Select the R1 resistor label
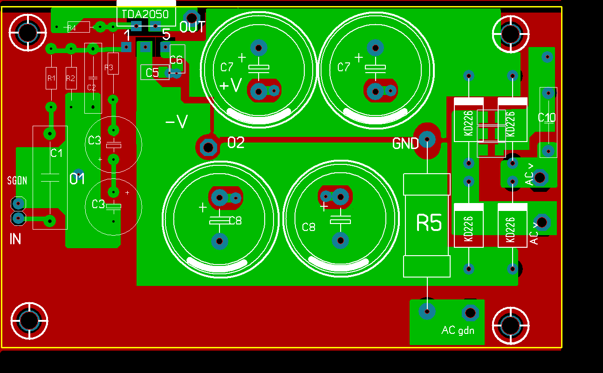The image size is (603, 373). pyautogui.click(x=51, y=78)
